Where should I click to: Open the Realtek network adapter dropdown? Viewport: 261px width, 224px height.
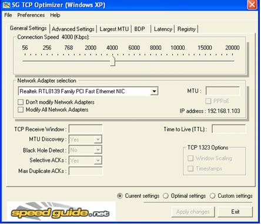pos(154,91)
